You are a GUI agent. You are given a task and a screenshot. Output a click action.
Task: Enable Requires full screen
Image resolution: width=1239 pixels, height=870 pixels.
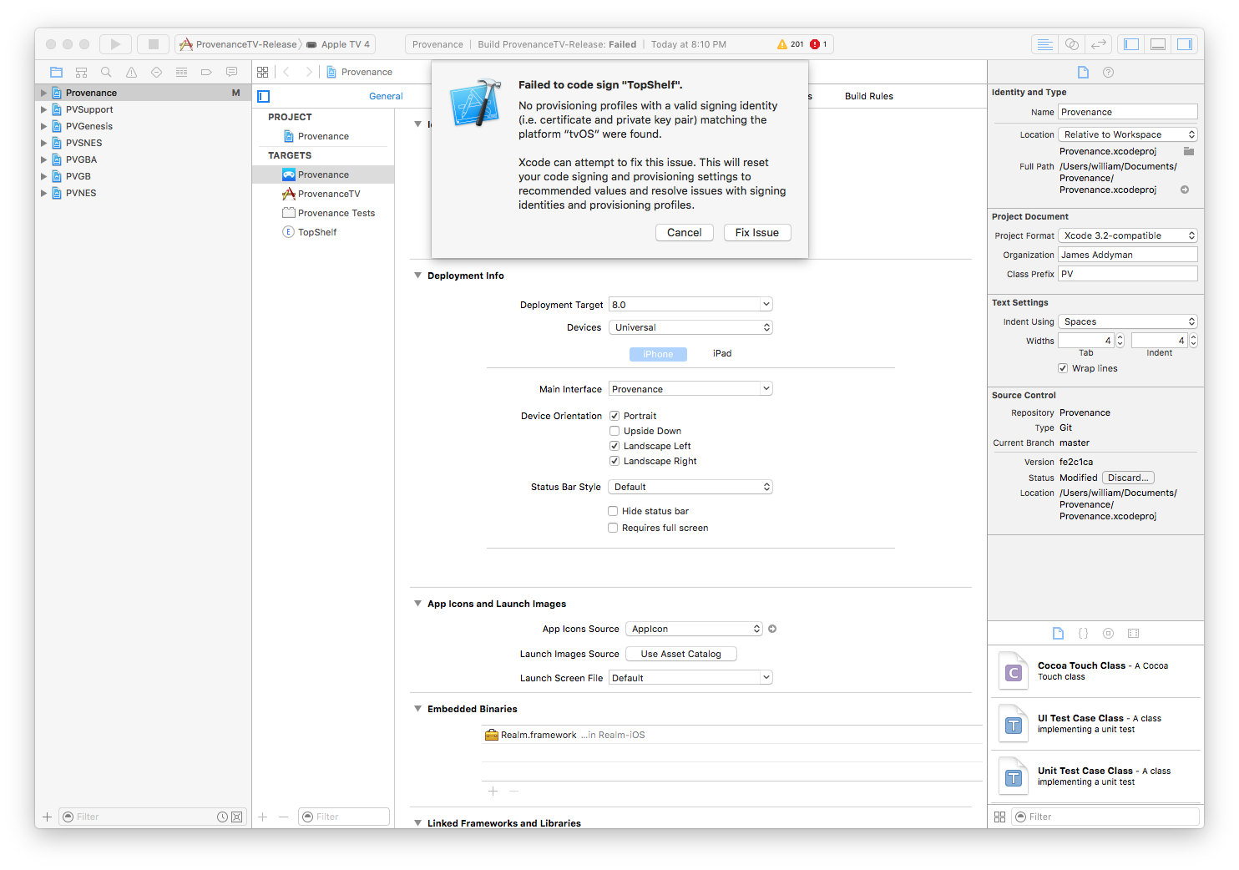click(x=613, y=528)
